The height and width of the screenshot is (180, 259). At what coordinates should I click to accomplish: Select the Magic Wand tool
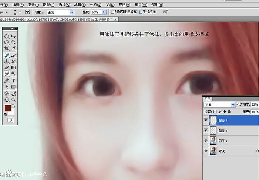click(x=13, y=43)
